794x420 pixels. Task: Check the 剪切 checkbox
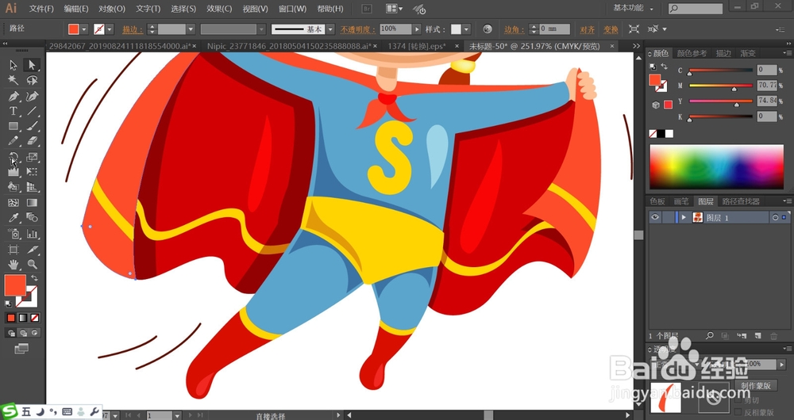738,400
